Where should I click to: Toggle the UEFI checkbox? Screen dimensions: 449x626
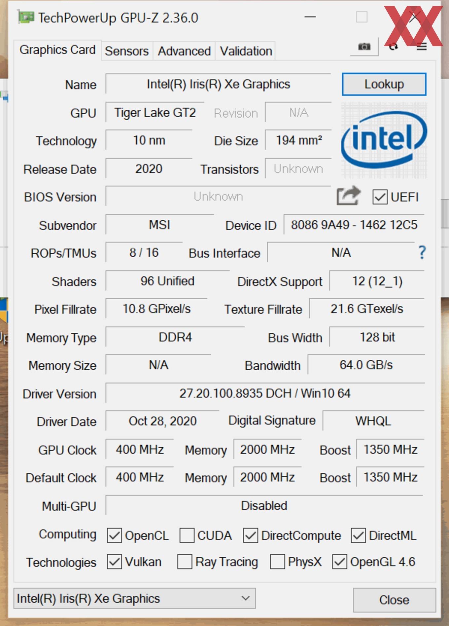[380, 197]
